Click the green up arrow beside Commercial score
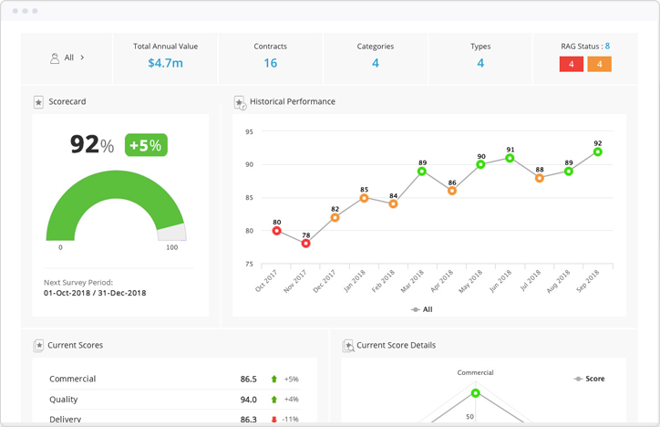Image resolution: width=660 pixels, height=427 pixels. tap(273, 379)
